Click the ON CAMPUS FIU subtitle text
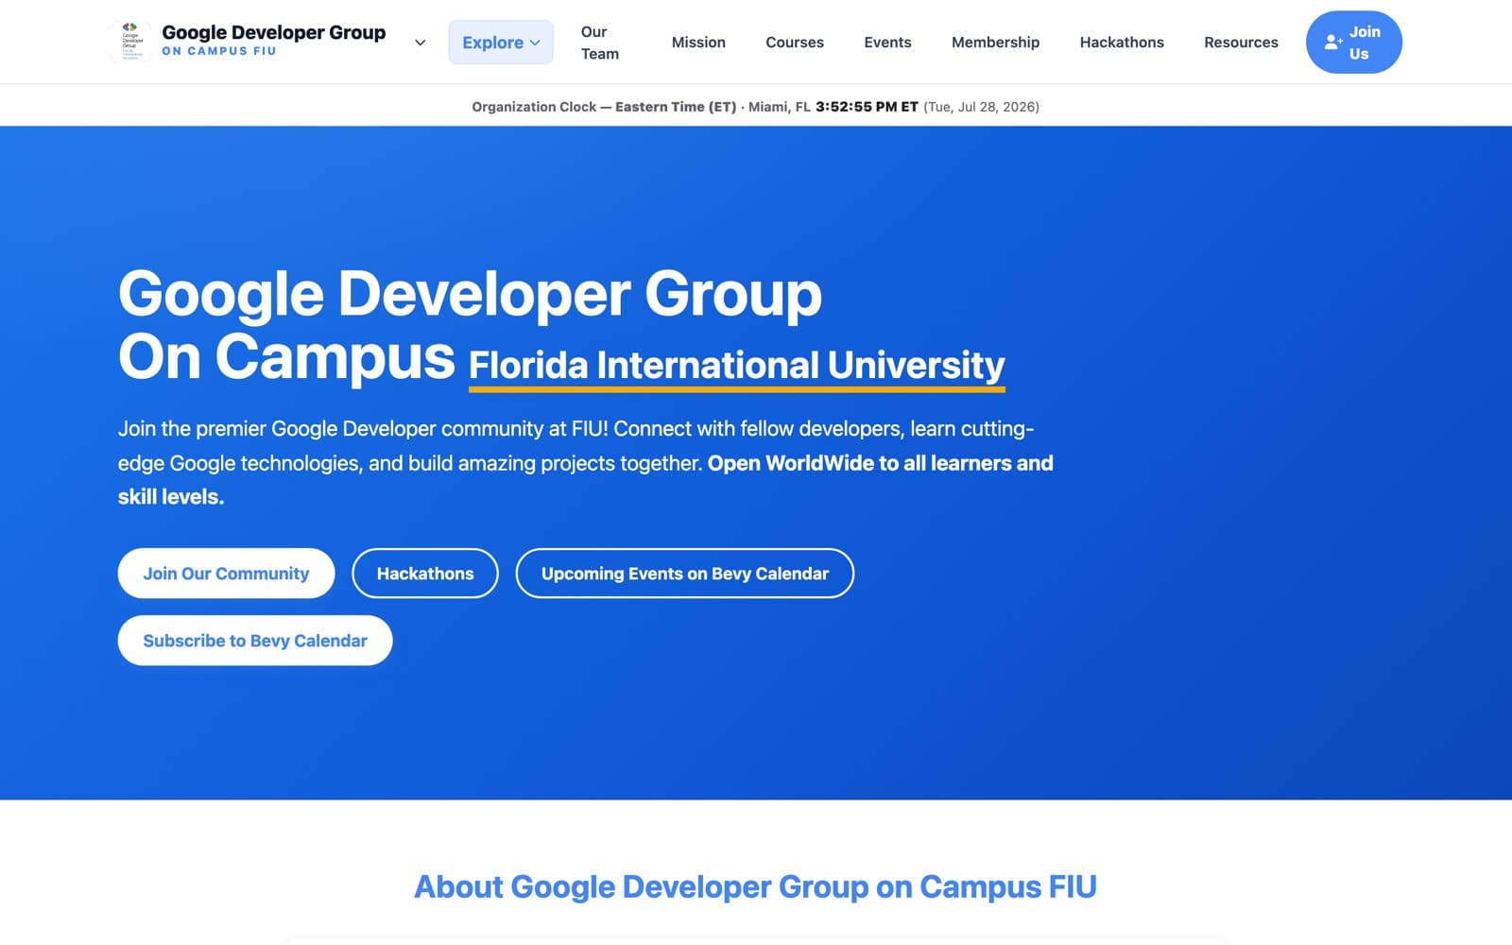 pos(219,51)
